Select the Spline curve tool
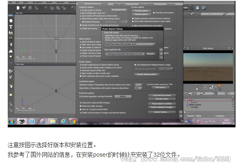242x166 pixels. point(11,63)
